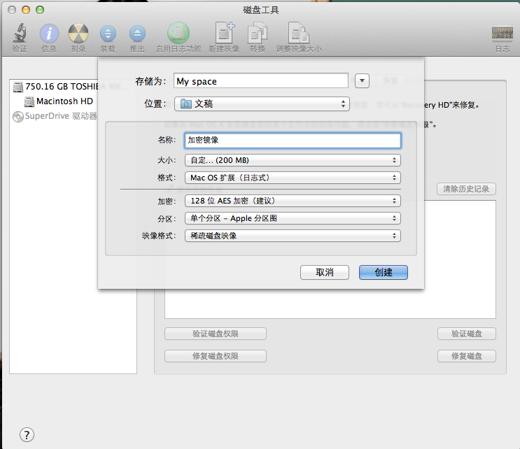This screenshot has width=520, height=449.
Task: Click the 名称 加密镜像 name field
Action: [x=293, y=140]
